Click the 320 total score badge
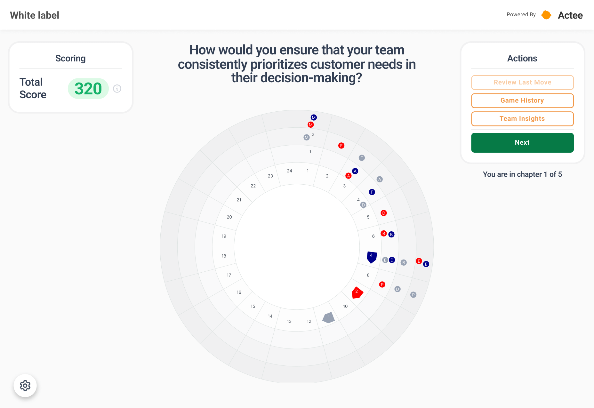 coord(88,89)
